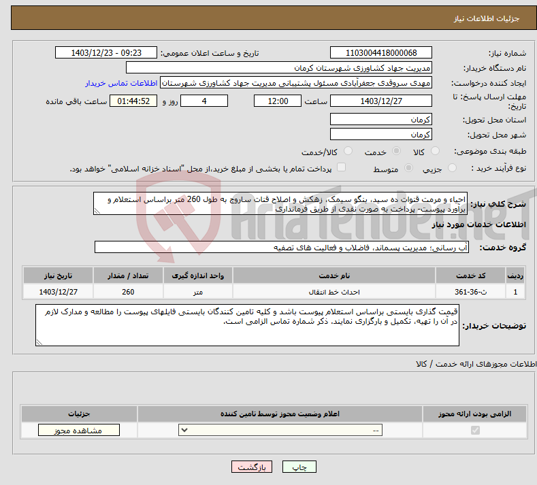The height and width of the screenshot is (485, 537).
Task: Click the کد خدمت column header
Action: [471, 275]
